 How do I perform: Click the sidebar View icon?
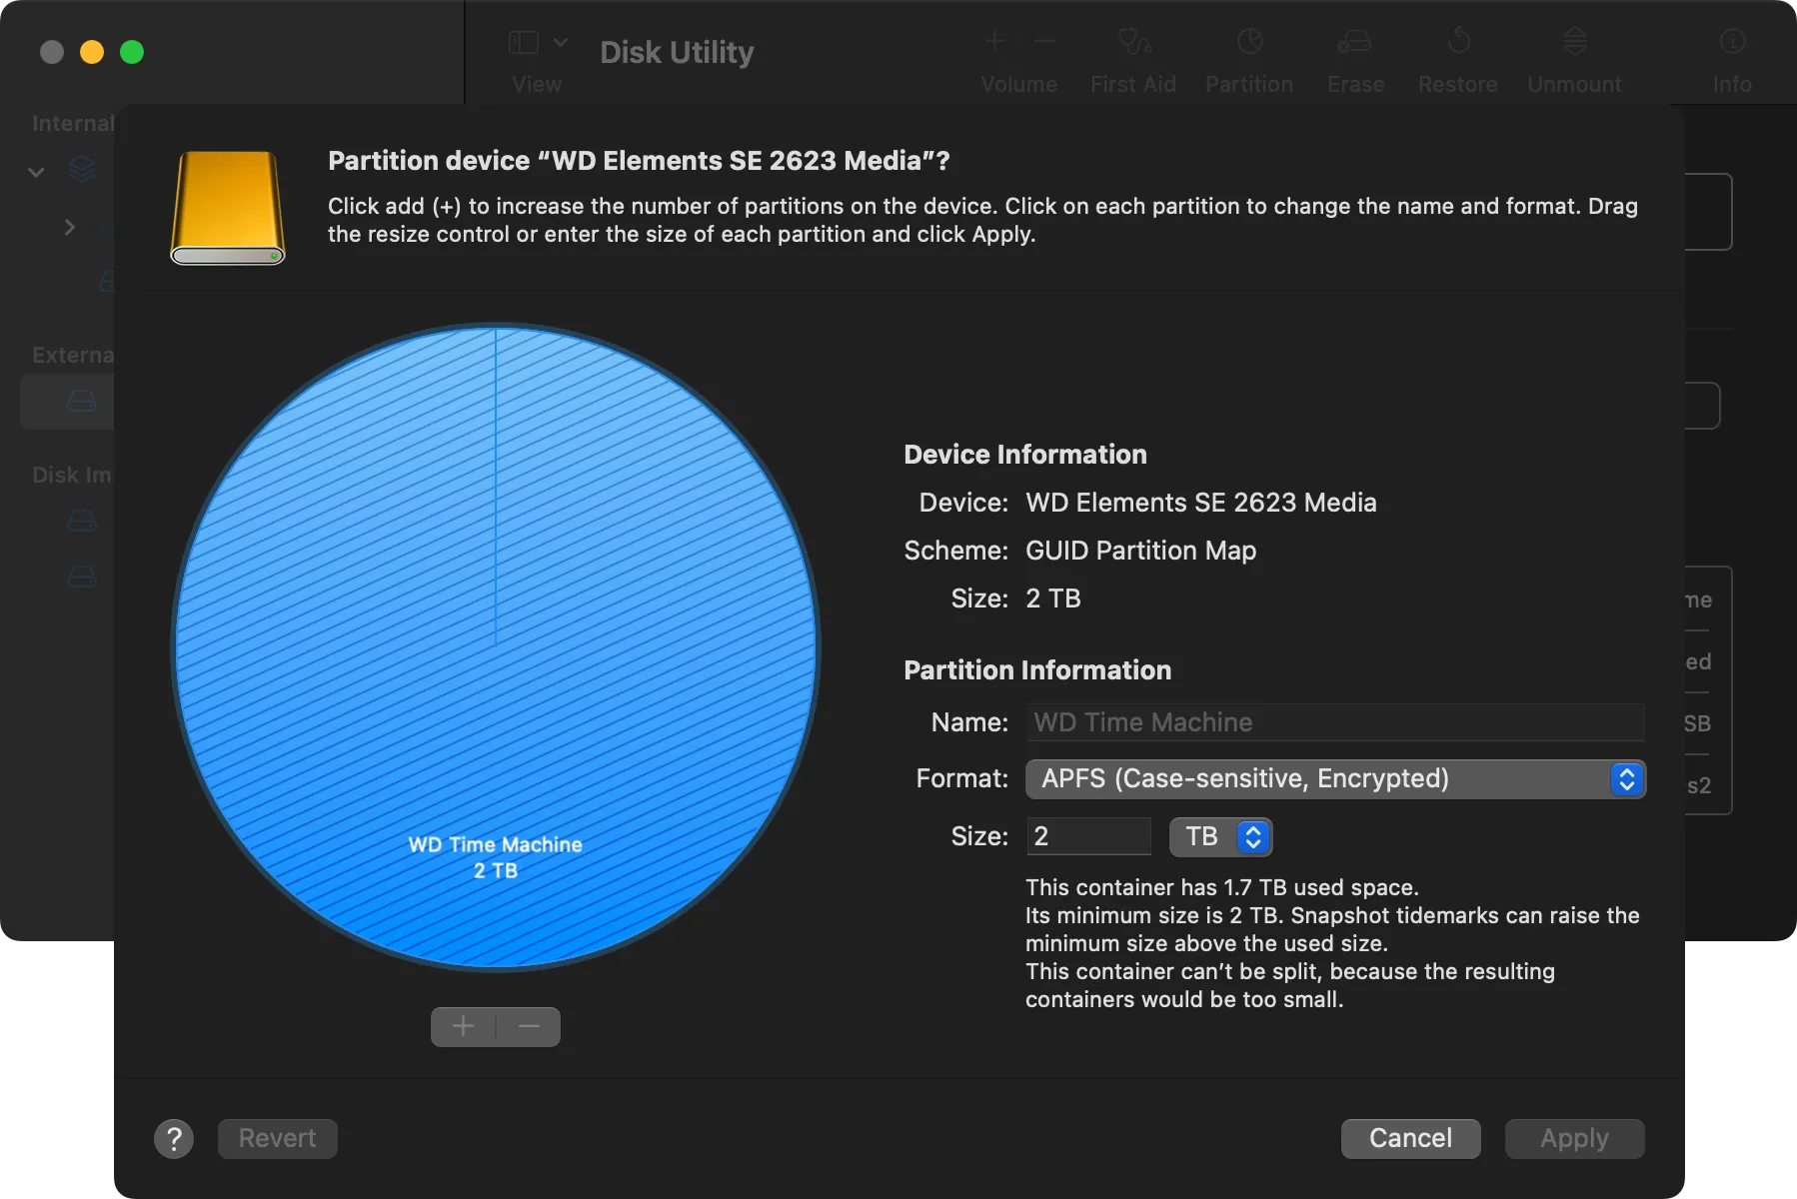pyautogui.click(x=524, y=42)
